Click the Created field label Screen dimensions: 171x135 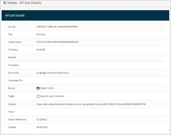tap(12, 127)
